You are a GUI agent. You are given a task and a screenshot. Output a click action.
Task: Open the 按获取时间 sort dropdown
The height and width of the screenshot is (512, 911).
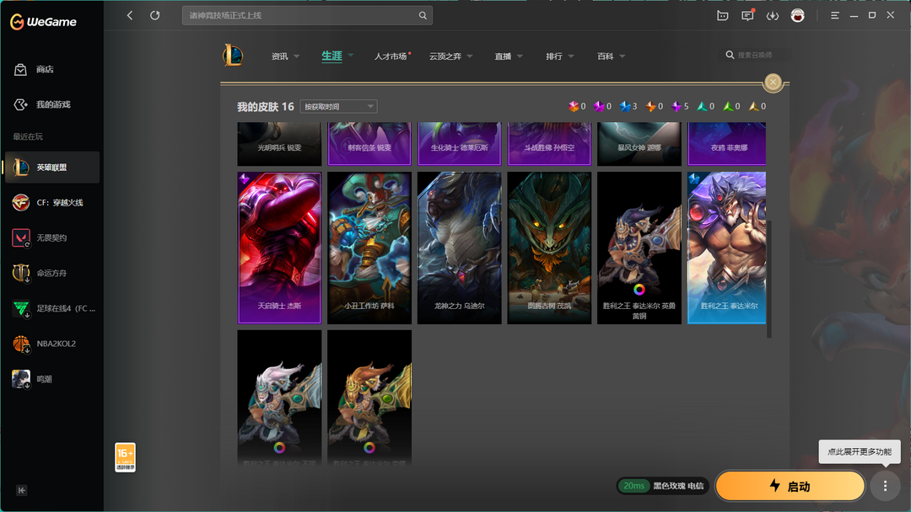click(339, 107)
